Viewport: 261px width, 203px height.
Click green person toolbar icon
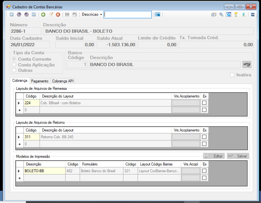[244, 15]
